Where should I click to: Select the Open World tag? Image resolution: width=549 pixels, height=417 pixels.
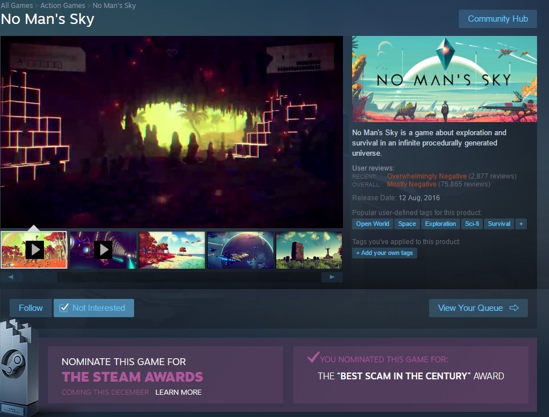[373, 224]
